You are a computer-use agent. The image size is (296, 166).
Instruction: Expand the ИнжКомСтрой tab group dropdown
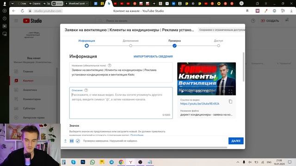click(87, 3)
